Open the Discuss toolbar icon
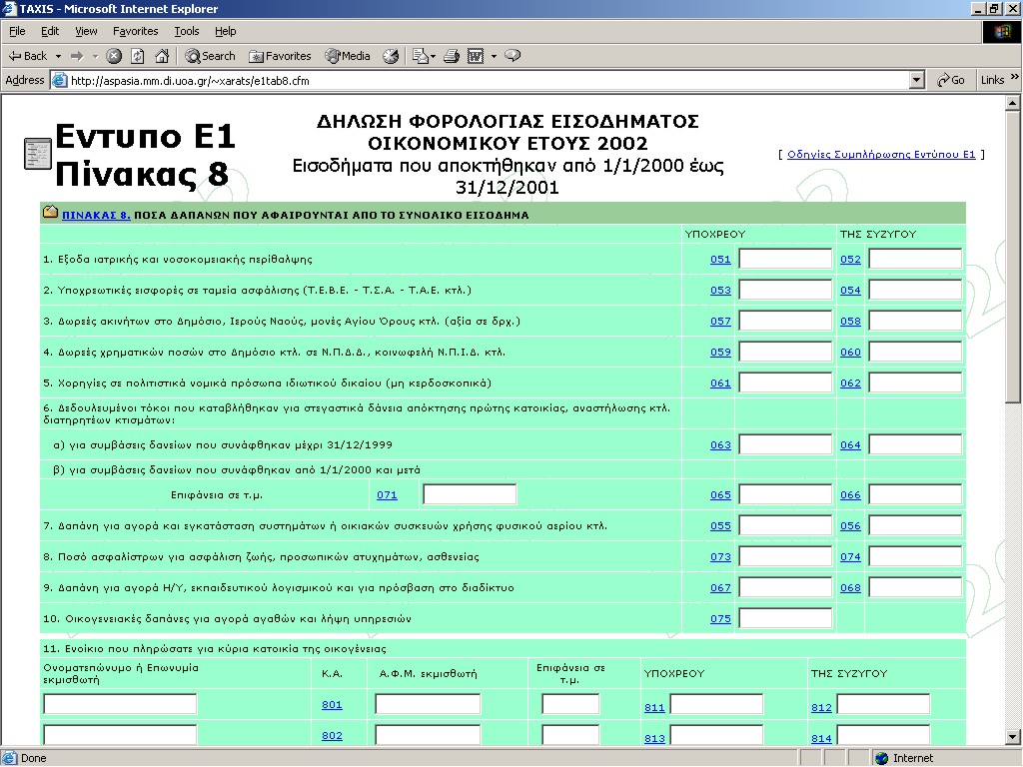Viewport: 1023px width, 767px height. click(512, 56)
